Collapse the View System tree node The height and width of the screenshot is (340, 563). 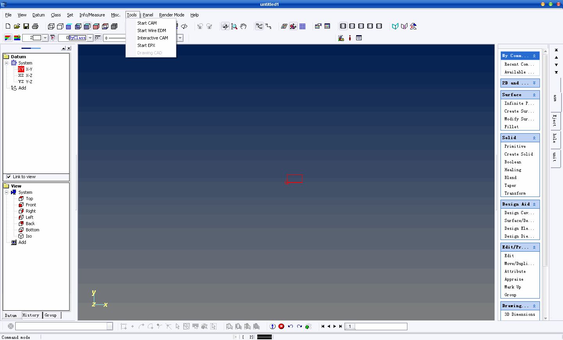[6, 192]
